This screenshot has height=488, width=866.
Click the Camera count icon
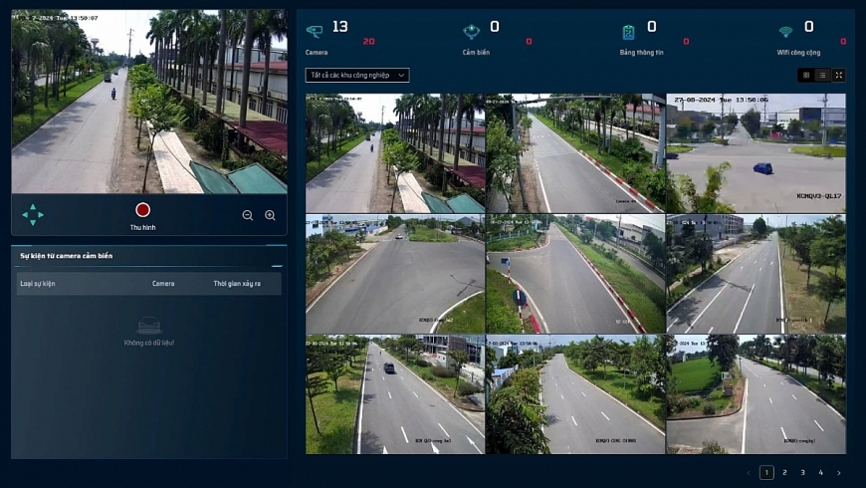(315, 31)
